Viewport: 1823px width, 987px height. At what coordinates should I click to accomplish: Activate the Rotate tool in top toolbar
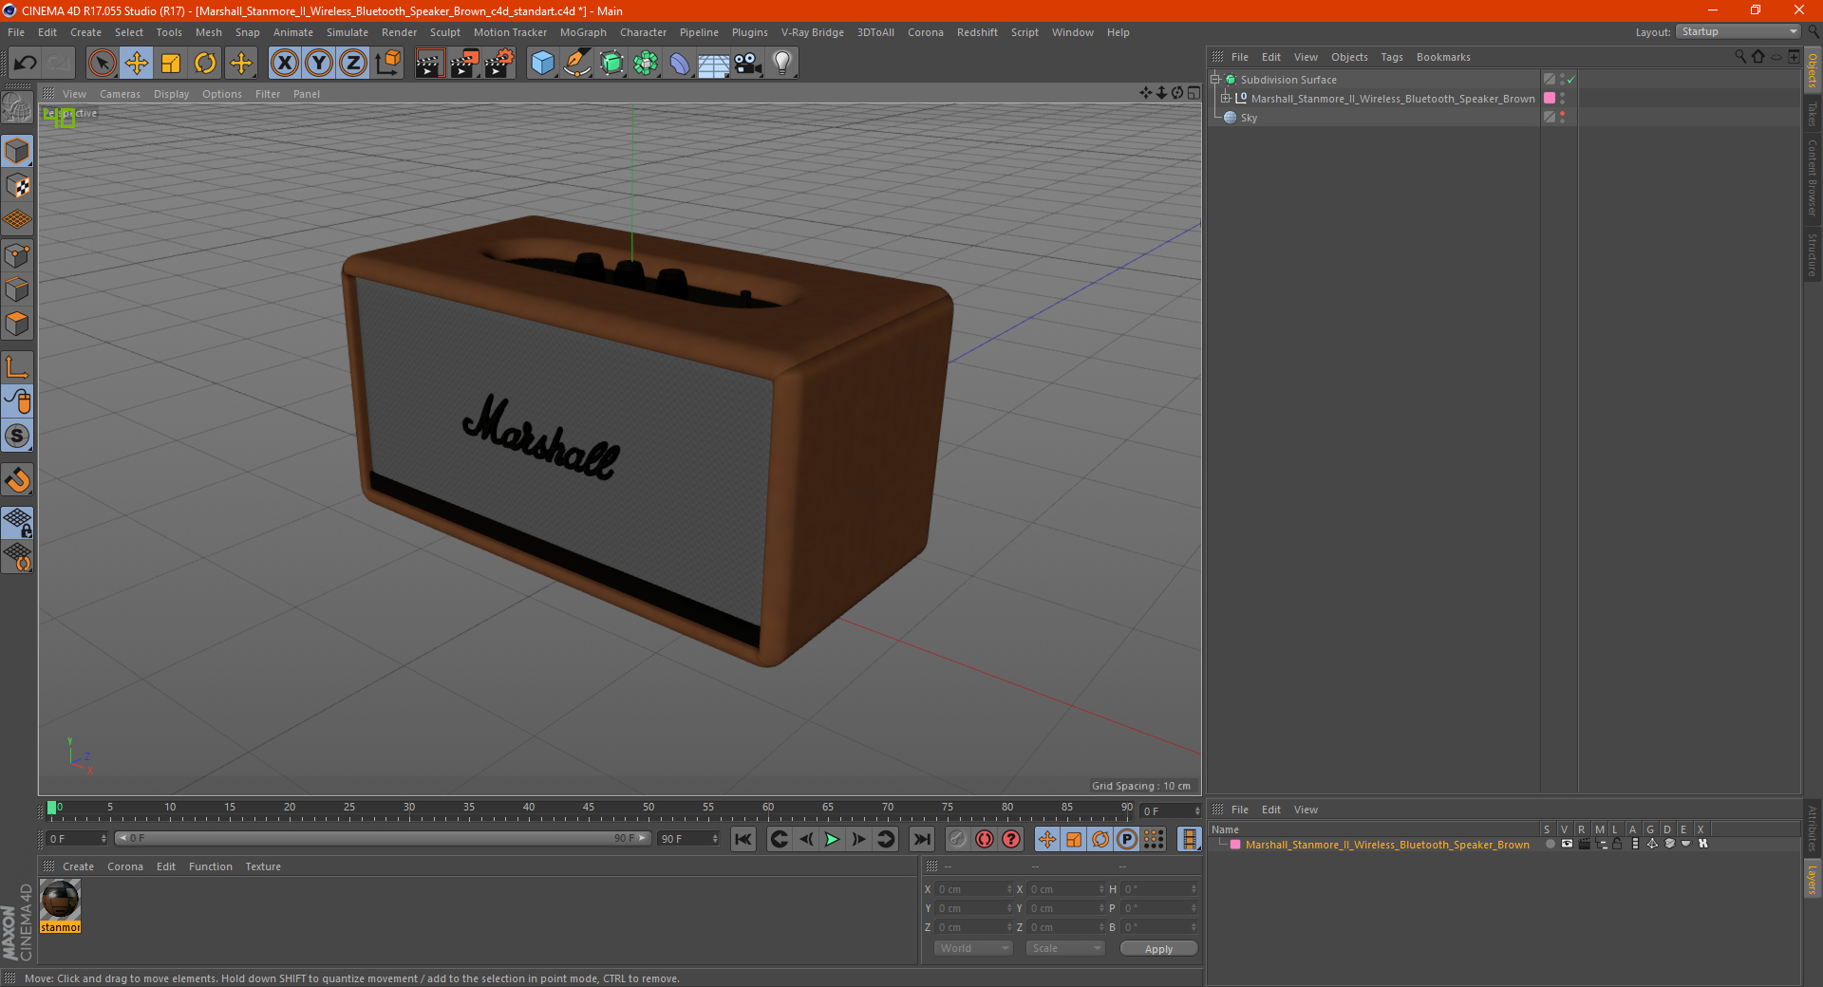pos(205,64)
